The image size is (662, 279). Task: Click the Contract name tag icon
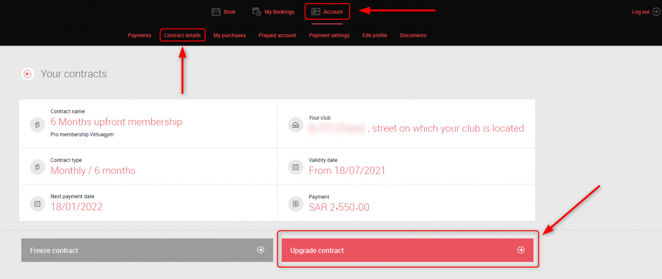[37, 124]
